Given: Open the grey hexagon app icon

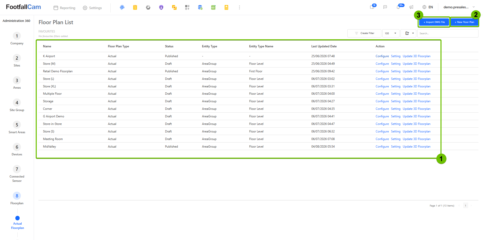Looking at the screenshot, I should point(148,8).
